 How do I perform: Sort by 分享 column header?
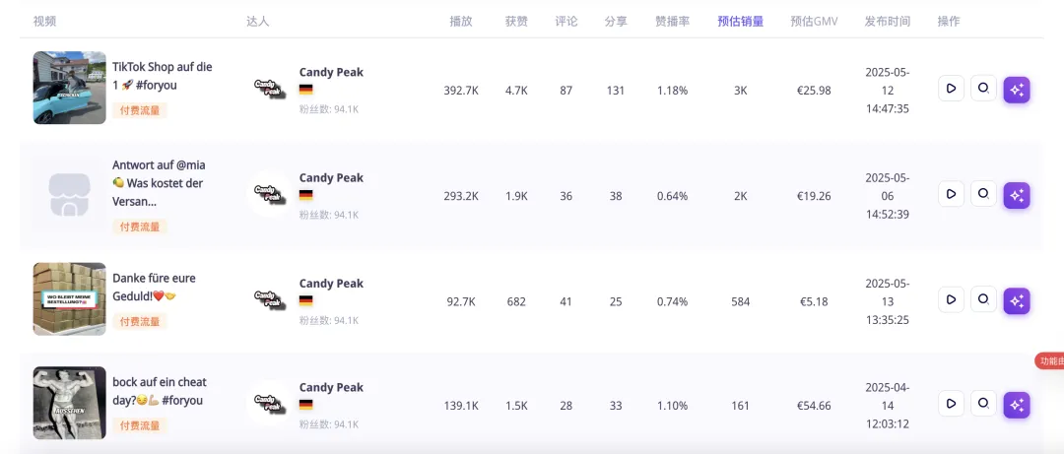pos(616,21)
